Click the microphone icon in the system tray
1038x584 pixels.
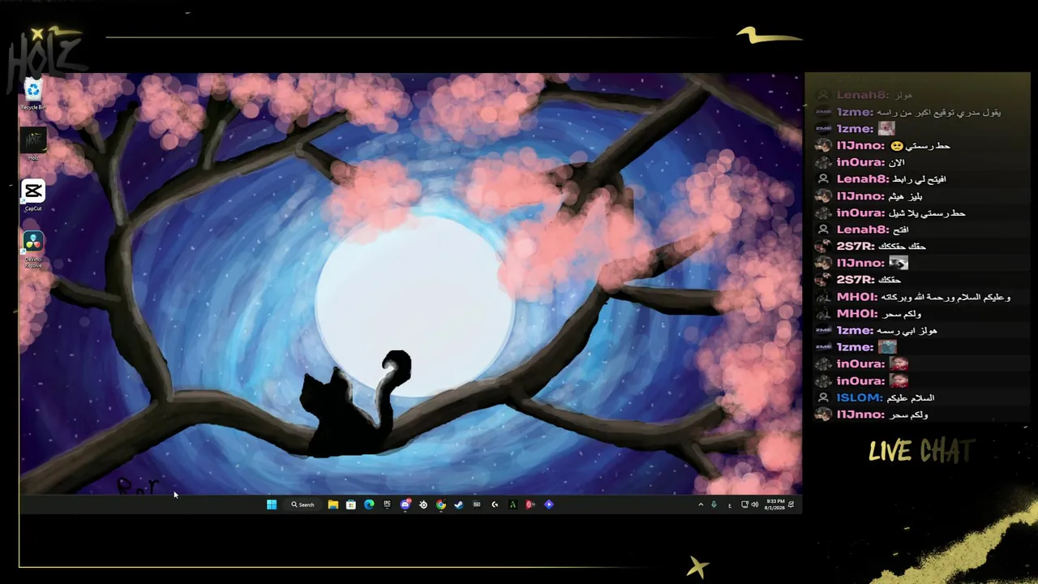pyautogui.click(x=714, y=505)
